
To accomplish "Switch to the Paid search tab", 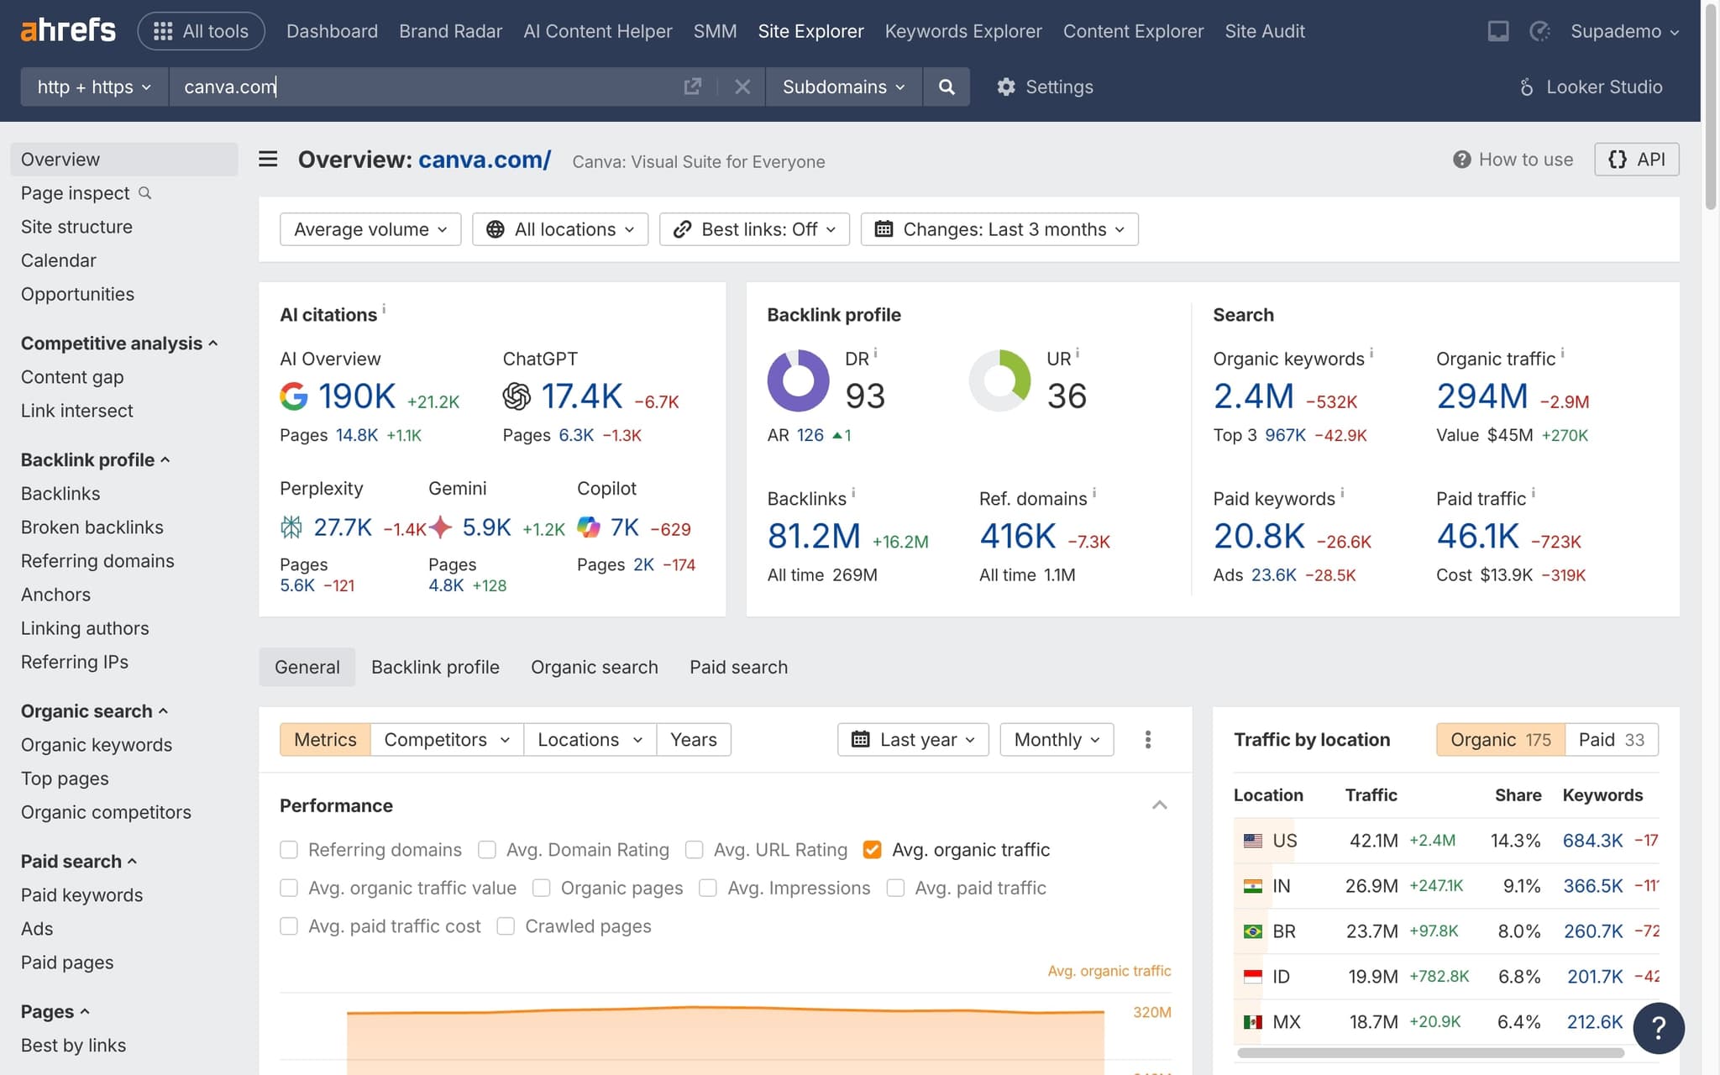I will point(738,666).
